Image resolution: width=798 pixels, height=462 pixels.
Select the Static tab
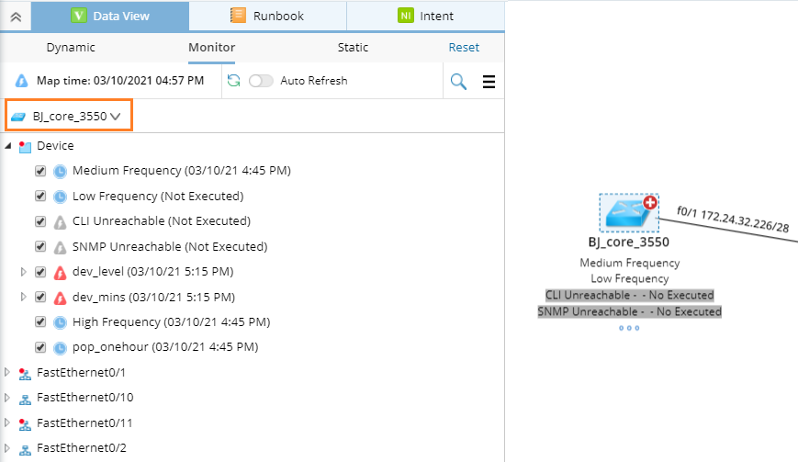(353, 48)
